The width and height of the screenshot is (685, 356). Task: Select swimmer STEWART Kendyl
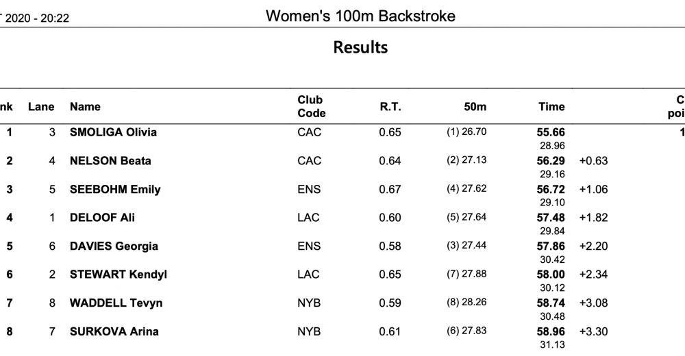[119, 275]
